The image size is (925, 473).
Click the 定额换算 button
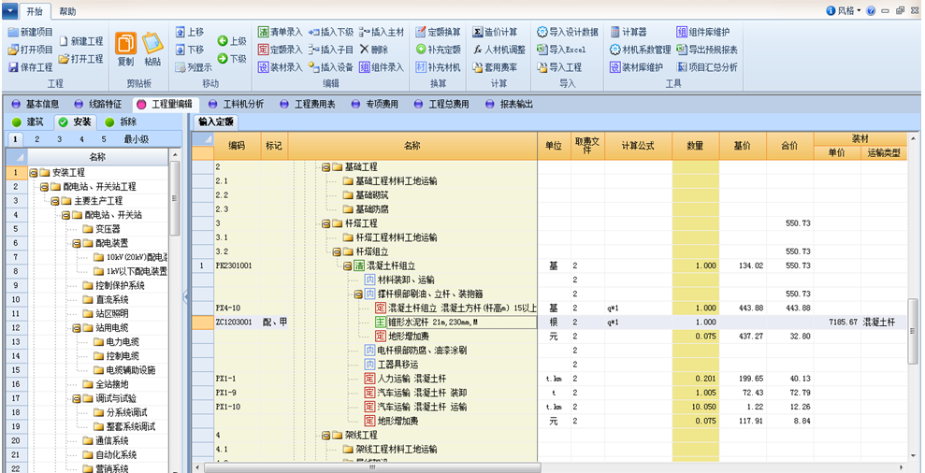tap(438, 32)
